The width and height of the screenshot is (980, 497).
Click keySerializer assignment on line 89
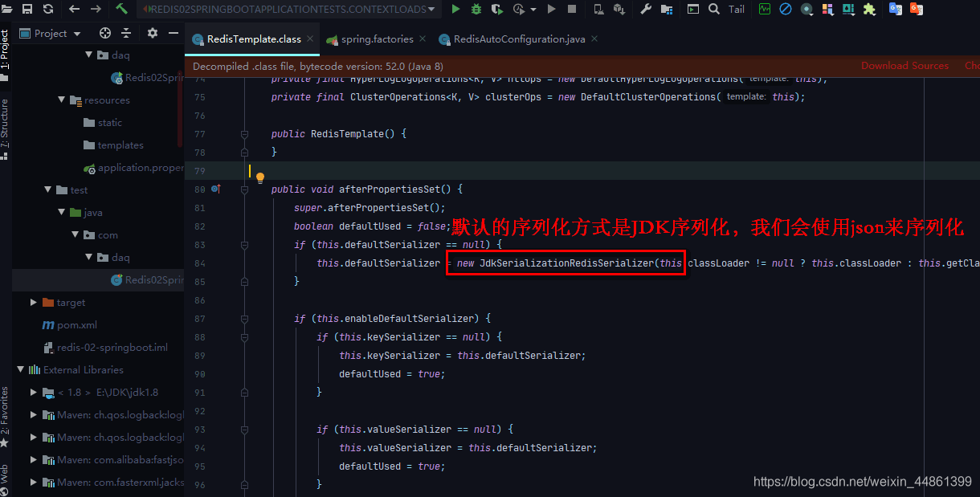tap(463, 356)
